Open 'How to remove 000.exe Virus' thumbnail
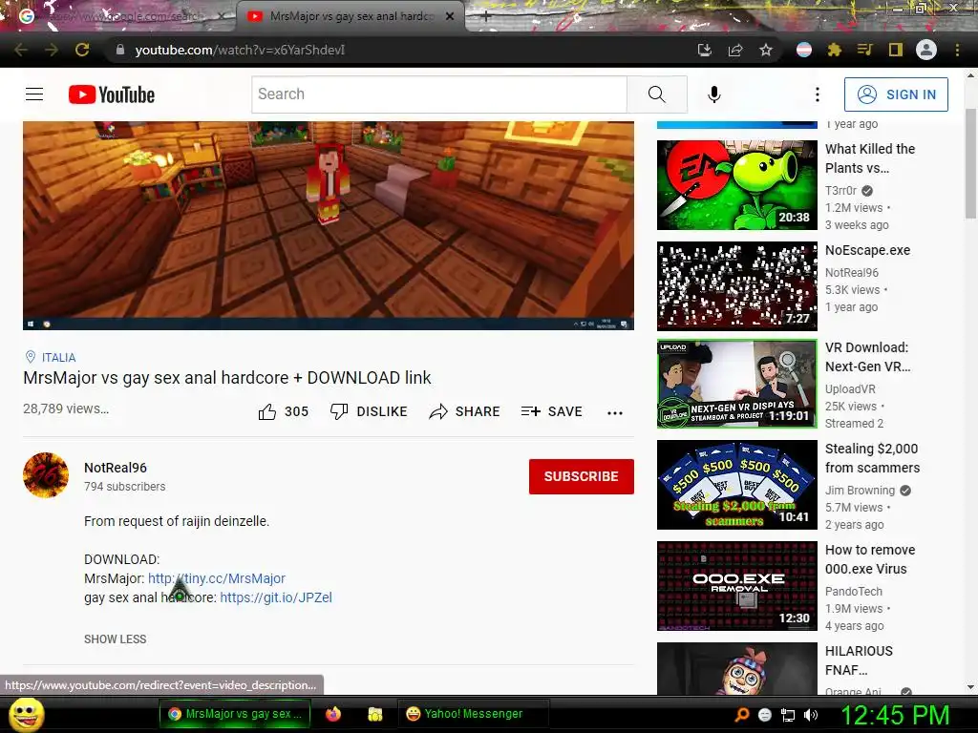 pos(736,586)
